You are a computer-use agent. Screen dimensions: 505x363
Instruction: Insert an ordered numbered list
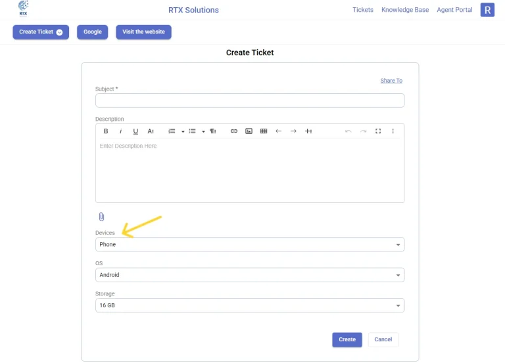point(172,131)
